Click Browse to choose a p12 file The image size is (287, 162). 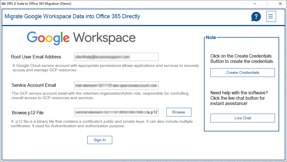(179, 112)
